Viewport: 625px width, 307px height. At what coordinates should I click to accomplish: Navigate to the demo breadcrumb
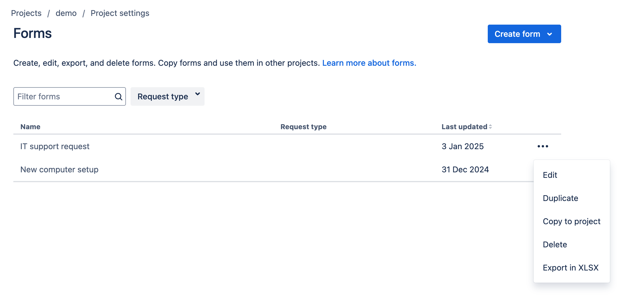(x=66, y=13)
